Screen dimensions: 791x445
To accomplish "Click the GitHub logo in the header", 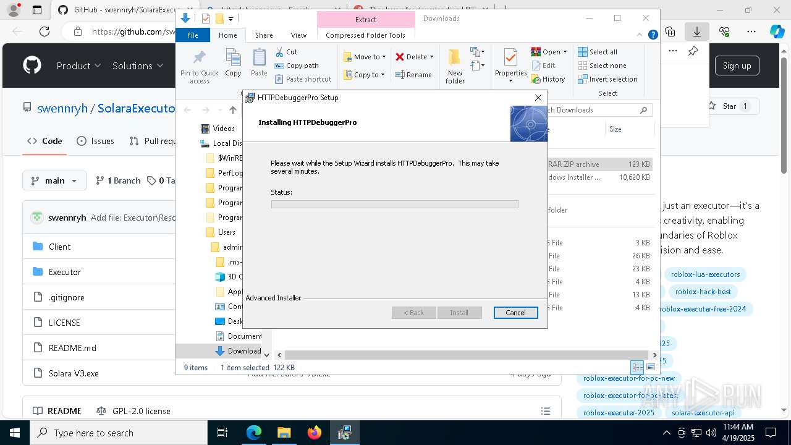I will [32, 66].
